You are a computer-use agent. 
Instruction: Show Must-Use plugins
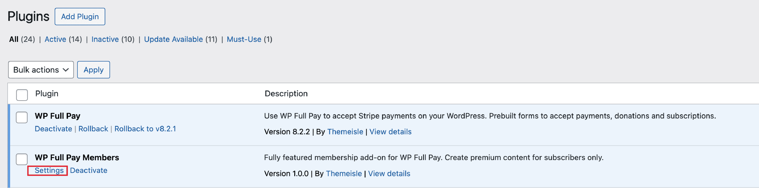tap(244, 39)
